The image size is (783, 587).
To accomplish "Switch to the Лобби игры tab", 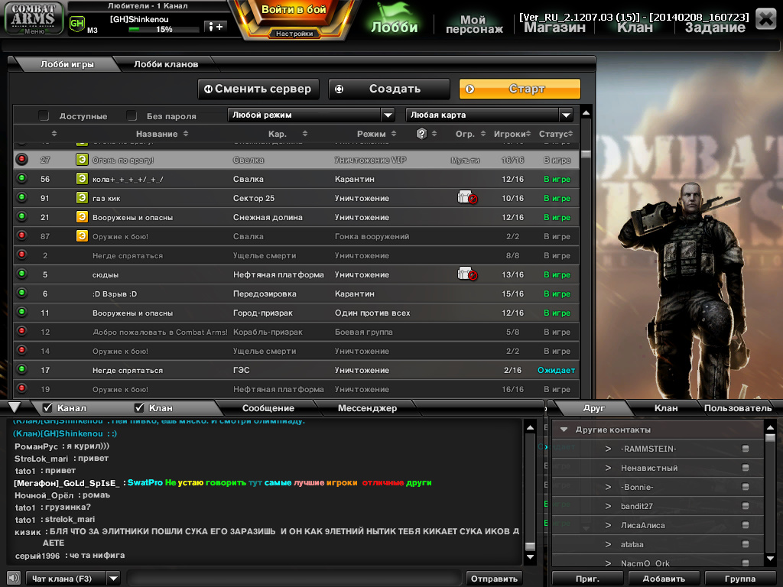I will click(x=67, y=64).
